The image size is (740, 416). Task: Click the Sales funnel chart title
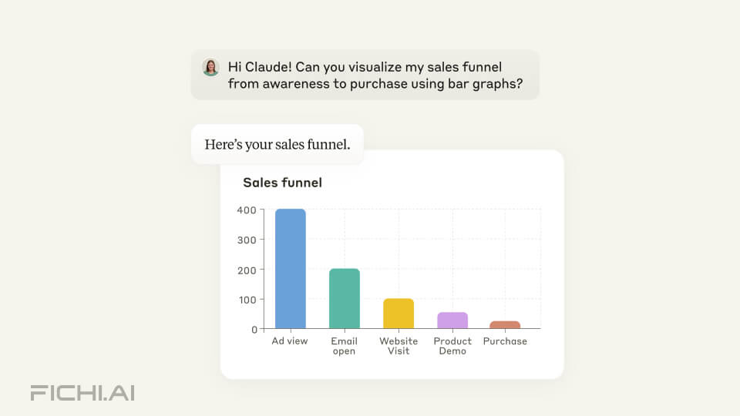tap(282, 183)
